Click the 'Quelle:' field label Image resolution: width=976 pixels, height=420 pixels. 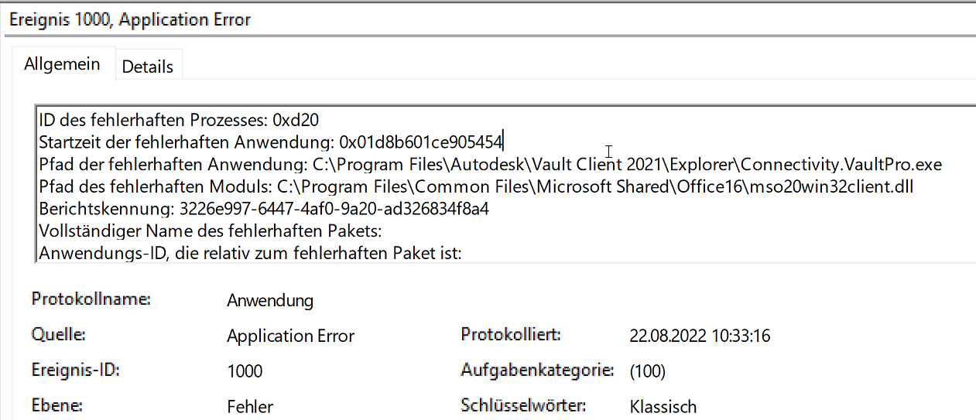coord(58,335)
